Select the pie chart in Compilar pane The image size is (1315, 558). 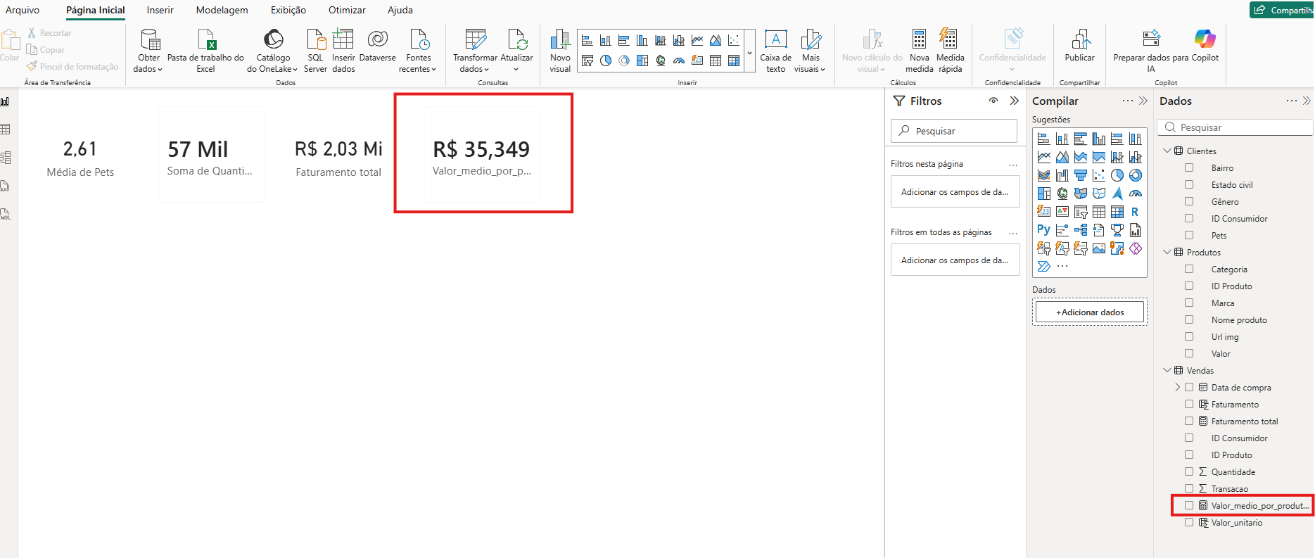1117,175
